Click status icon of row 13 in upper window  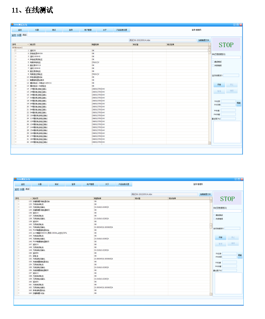16,86
